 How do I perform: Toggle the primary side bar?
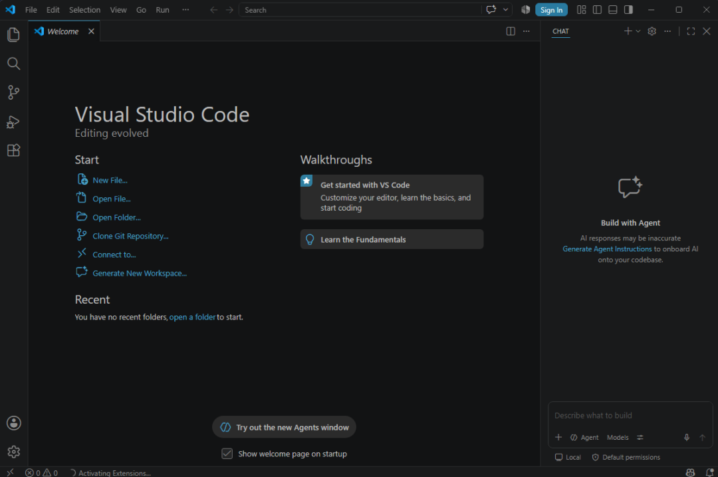(597, 9)
